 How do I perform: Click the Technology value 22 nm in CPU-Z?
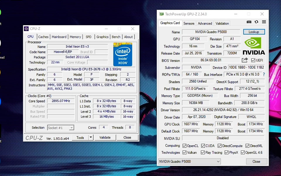click(x=55, y=62)
